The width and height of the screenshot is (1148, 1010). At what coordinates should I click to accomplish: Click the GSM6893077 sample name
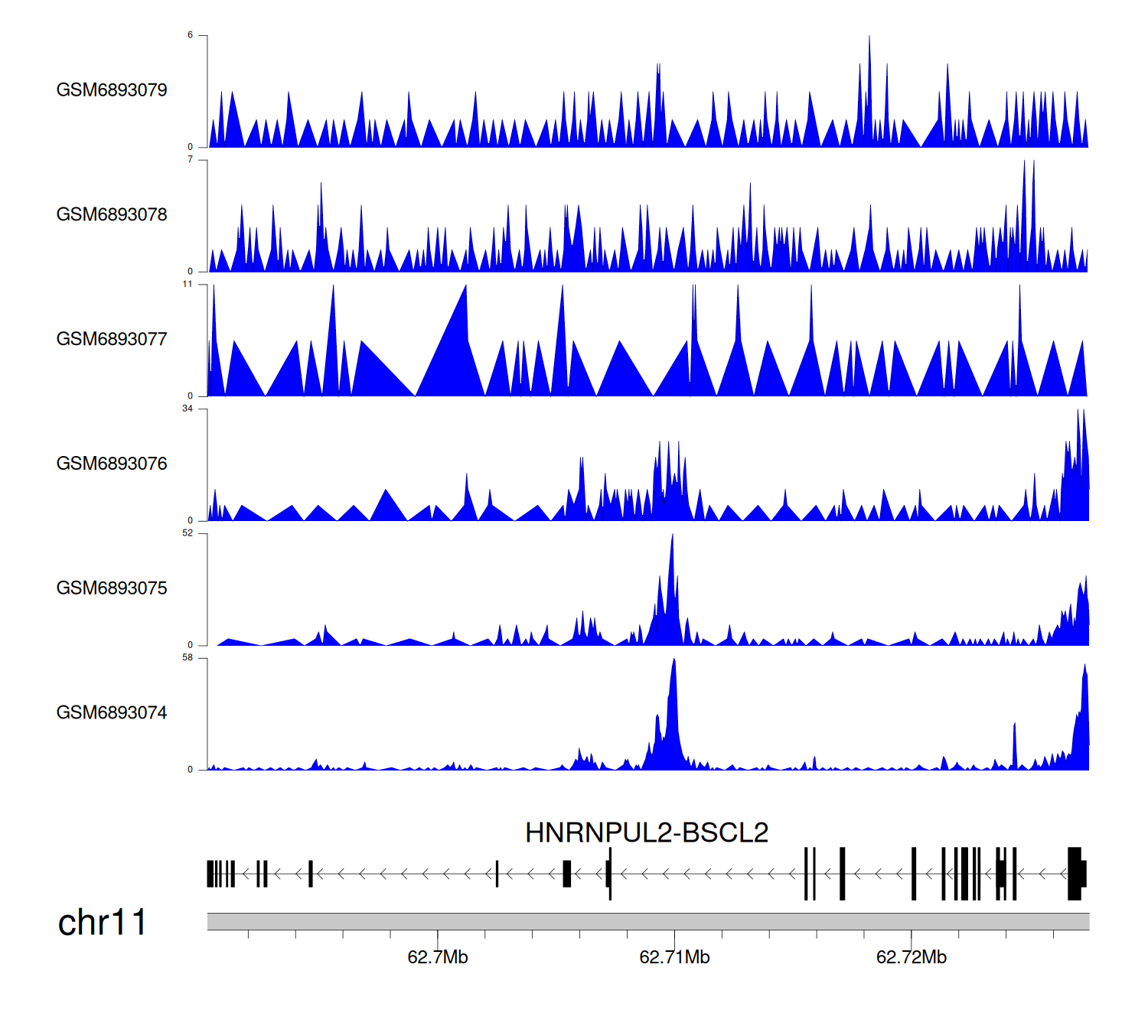tap(112, 340)
